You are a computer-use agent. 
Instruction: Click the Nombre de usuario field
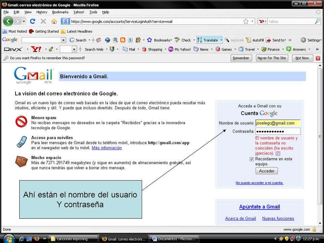pyautogui.click(x=278, y=123)
